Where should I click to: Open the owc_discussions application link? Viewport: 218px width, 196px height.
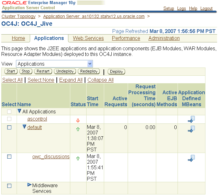coord(51,157)
